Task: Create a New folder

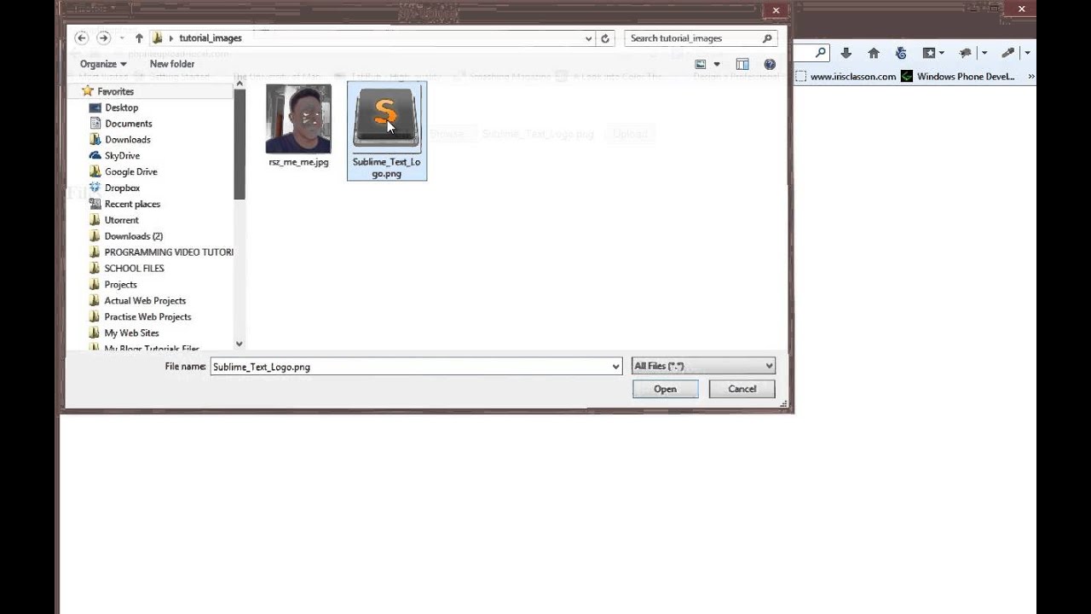Action: click(x=172, y=64)
